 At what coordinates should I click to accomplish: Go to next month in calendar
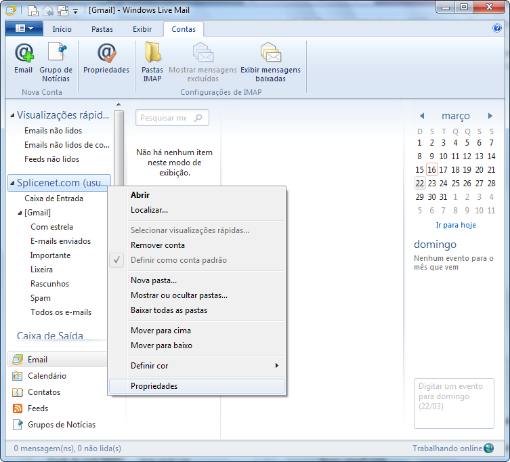point(490,117)
